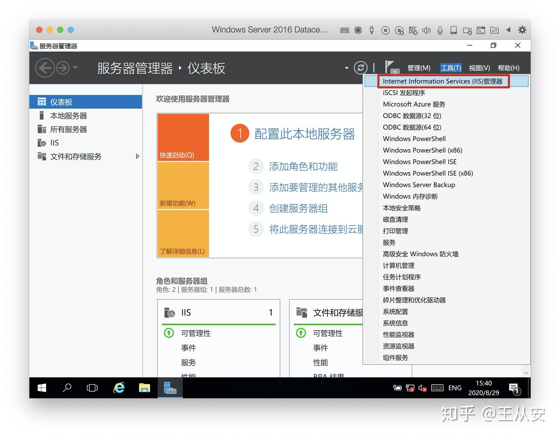Click the Windows Start button
560x437 pixels.
click(x=42, y=388)
